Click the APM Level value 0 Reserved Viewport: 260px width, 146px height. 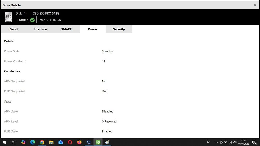coord(109,122)
